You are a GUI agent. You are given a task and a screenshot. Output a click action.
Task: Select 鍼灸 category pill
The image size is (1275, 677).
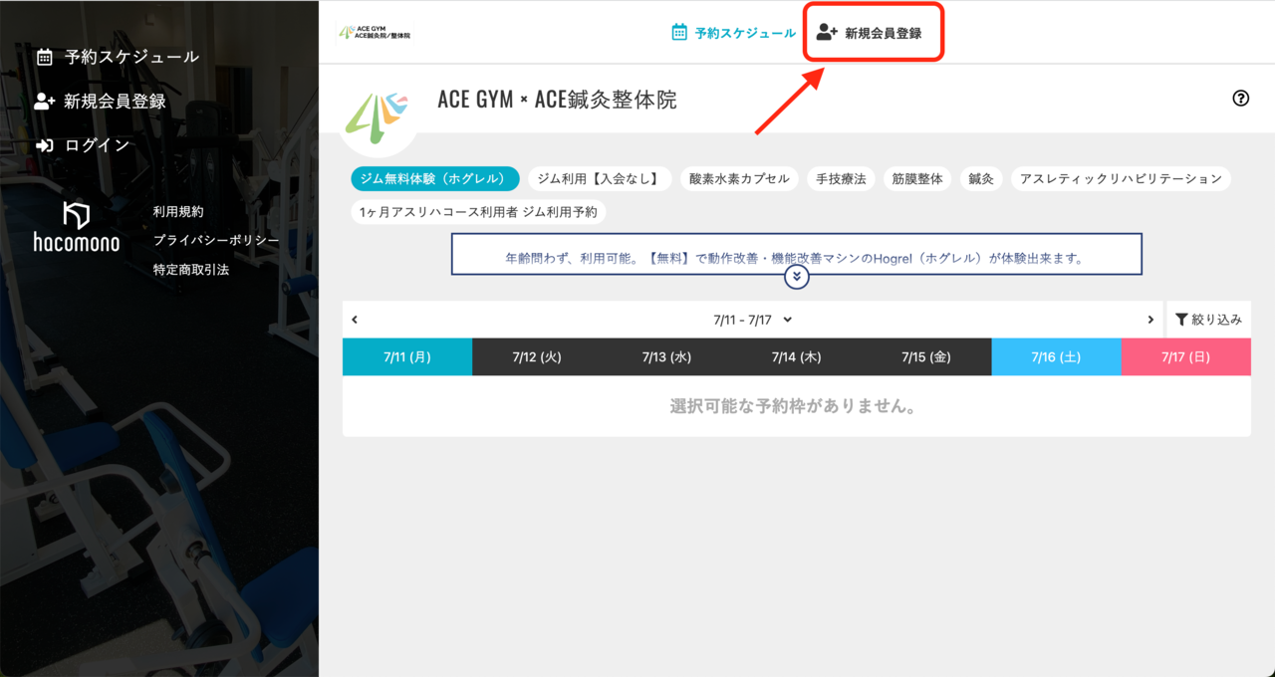pyautogui.click(x=981, y=178)
